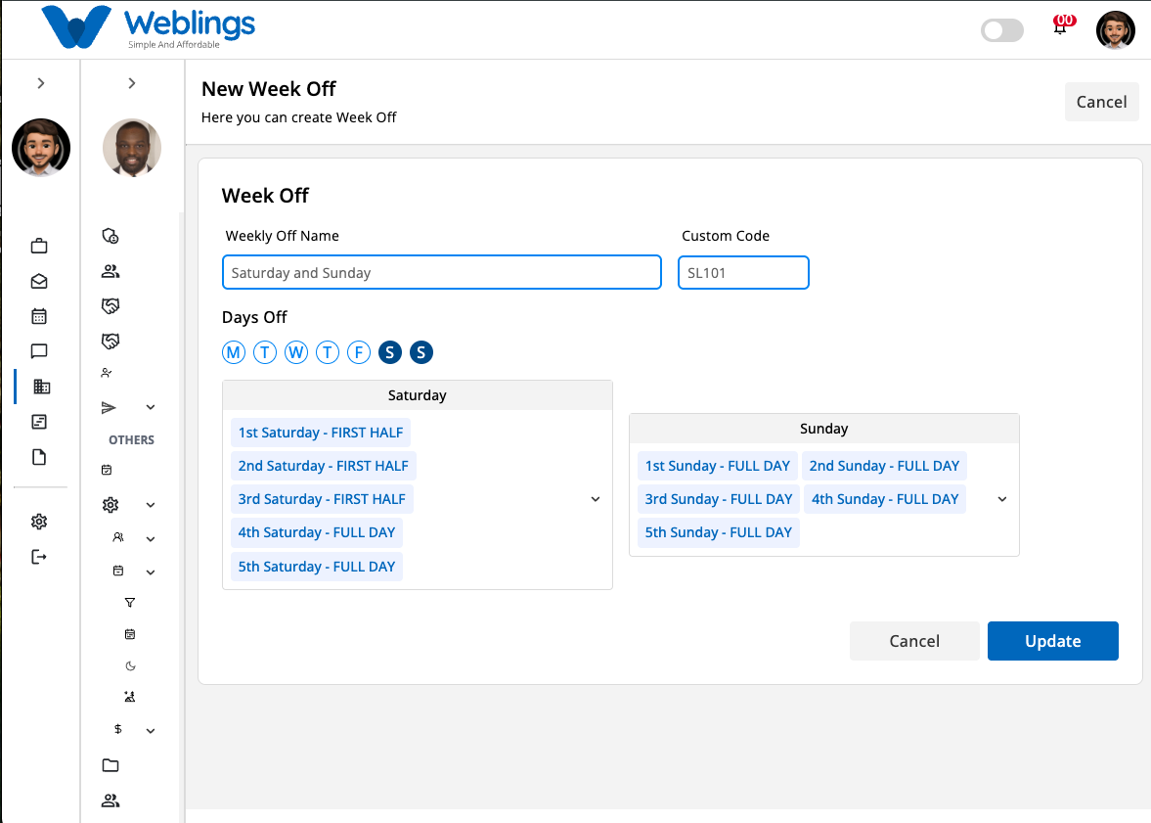Open the Sunday occurrences dropdown arrow
1151x823 pixels.
[x=1002, y=500]
